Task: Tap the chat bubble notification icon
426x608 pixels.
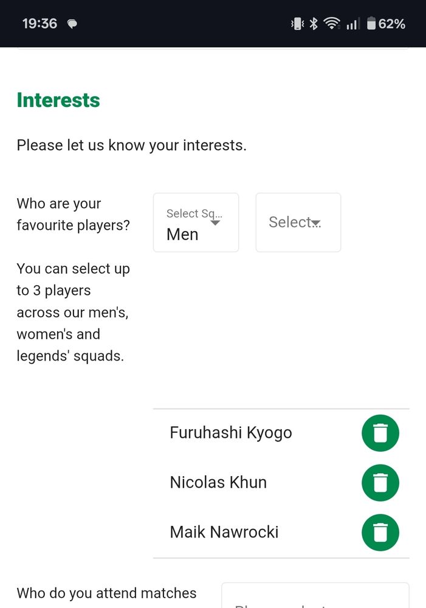Action: coord(72,24)
